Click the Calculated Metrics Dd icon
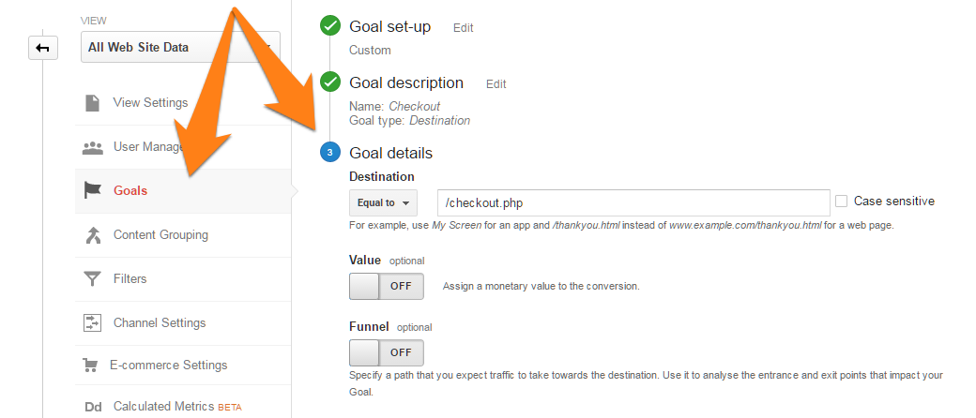This screenshot has width=976, height=418. tap(93, 408)
